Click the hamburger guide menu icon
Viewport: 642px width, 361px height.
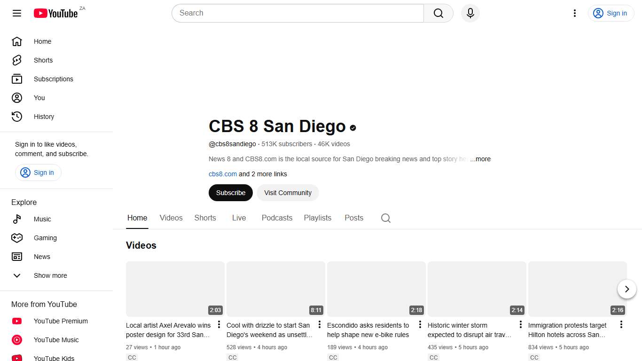(x=16, y=13)
